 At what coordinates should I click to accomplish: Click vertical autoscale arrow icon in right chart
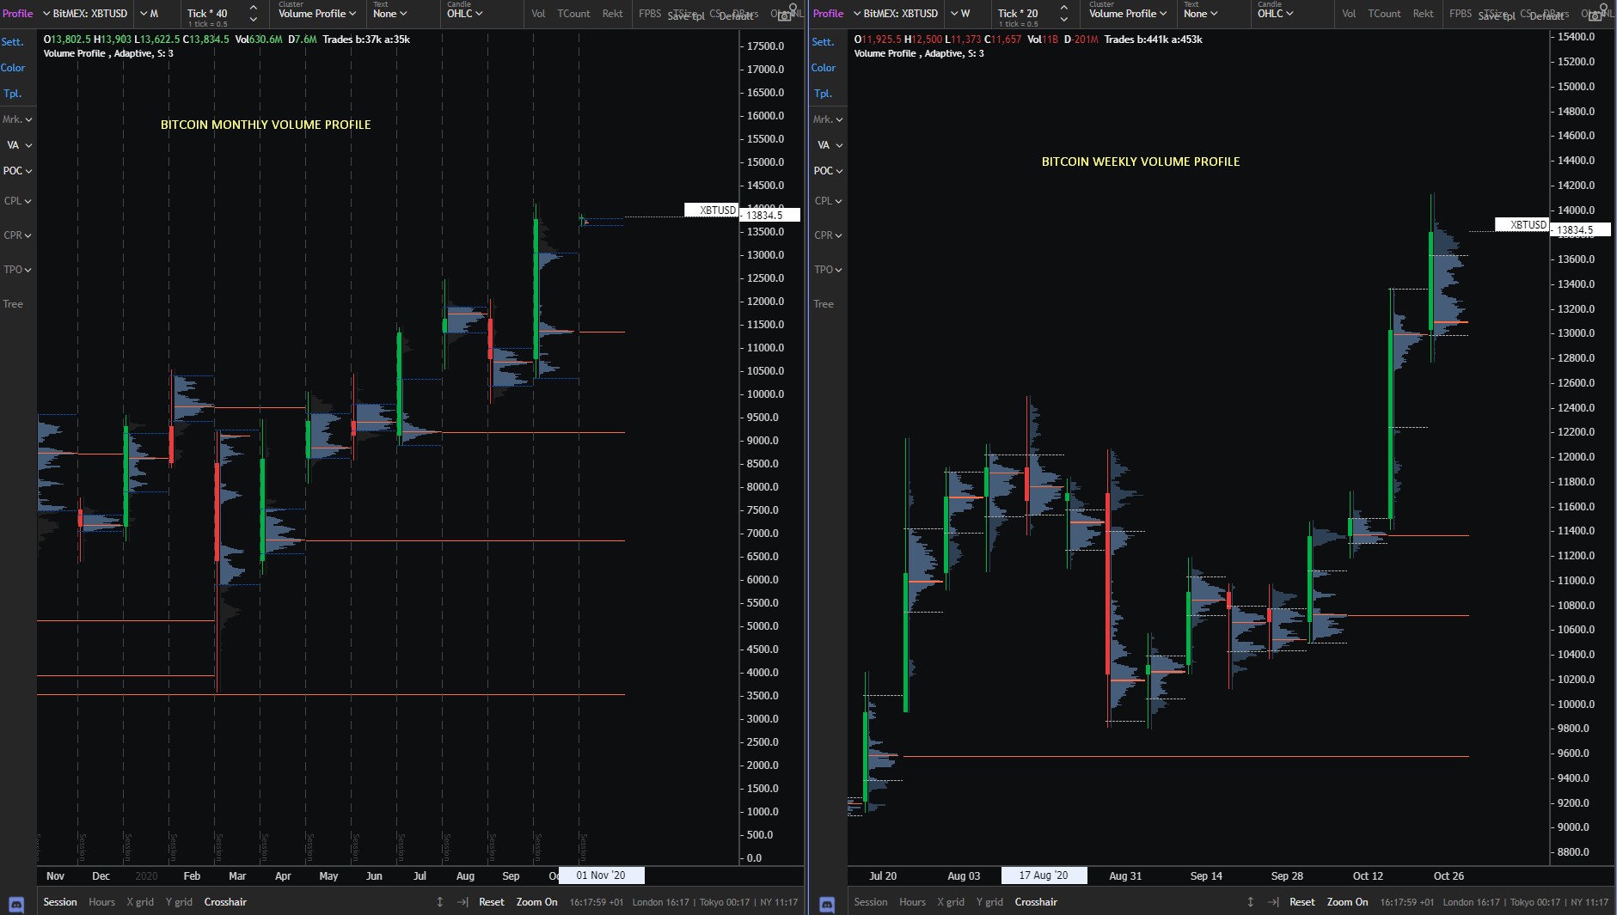pyautogui.click(x=1251, y=902)
